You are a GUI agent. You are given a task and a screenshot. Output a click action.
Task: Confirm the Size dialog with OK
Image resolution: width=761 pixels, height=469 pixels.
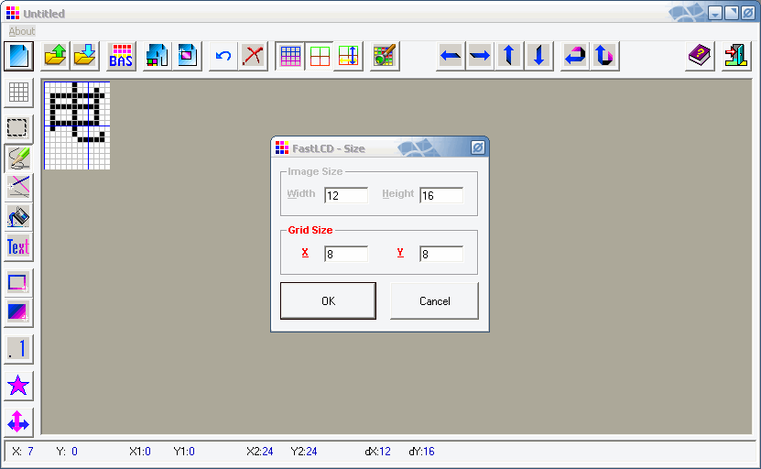(328, 301)
